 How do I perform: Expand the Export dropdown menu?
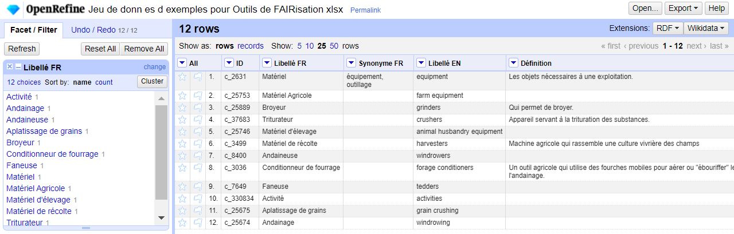coord(684,9)
